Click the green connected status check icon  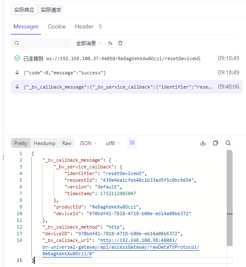click(17, 58)
